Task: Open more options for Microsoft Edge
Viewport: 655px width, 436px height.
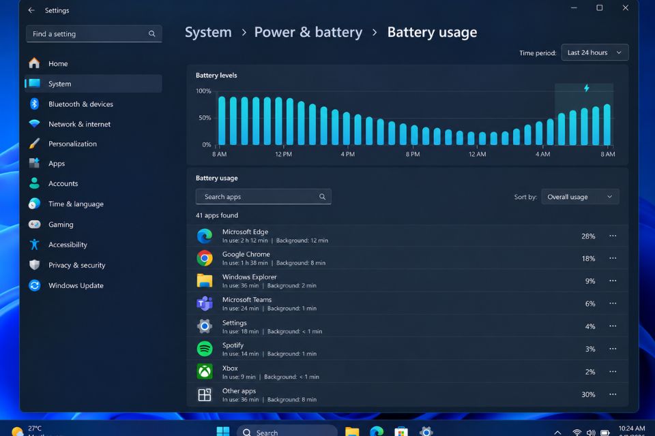Action: coord(613,236)
